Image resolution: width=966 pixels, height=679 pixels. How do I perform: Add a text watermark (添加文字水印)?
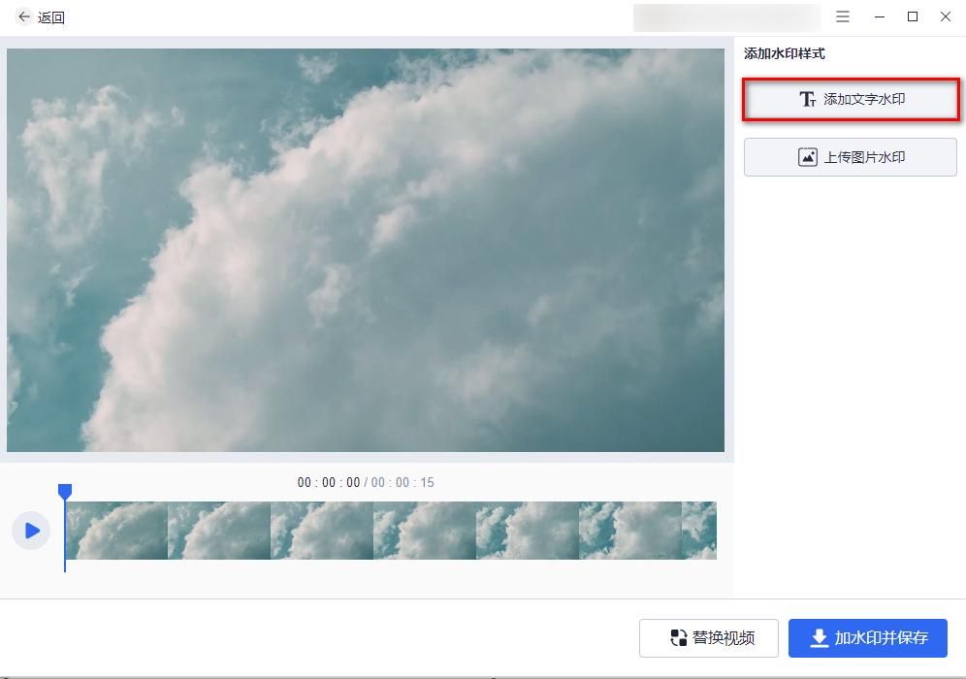click(x=851, y=99)
